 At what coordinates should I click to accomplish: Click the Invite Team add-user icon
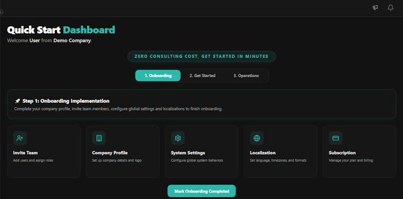coord(20,138)
